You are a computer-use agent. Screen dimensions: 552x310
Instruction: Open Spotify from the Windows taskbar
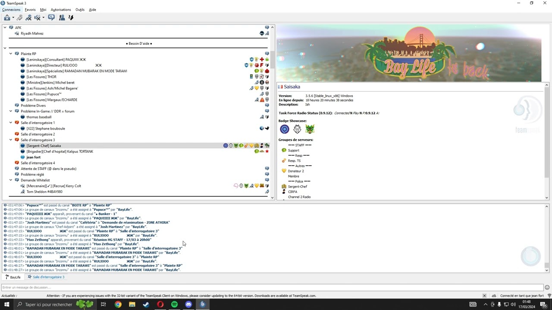(174, 304)
